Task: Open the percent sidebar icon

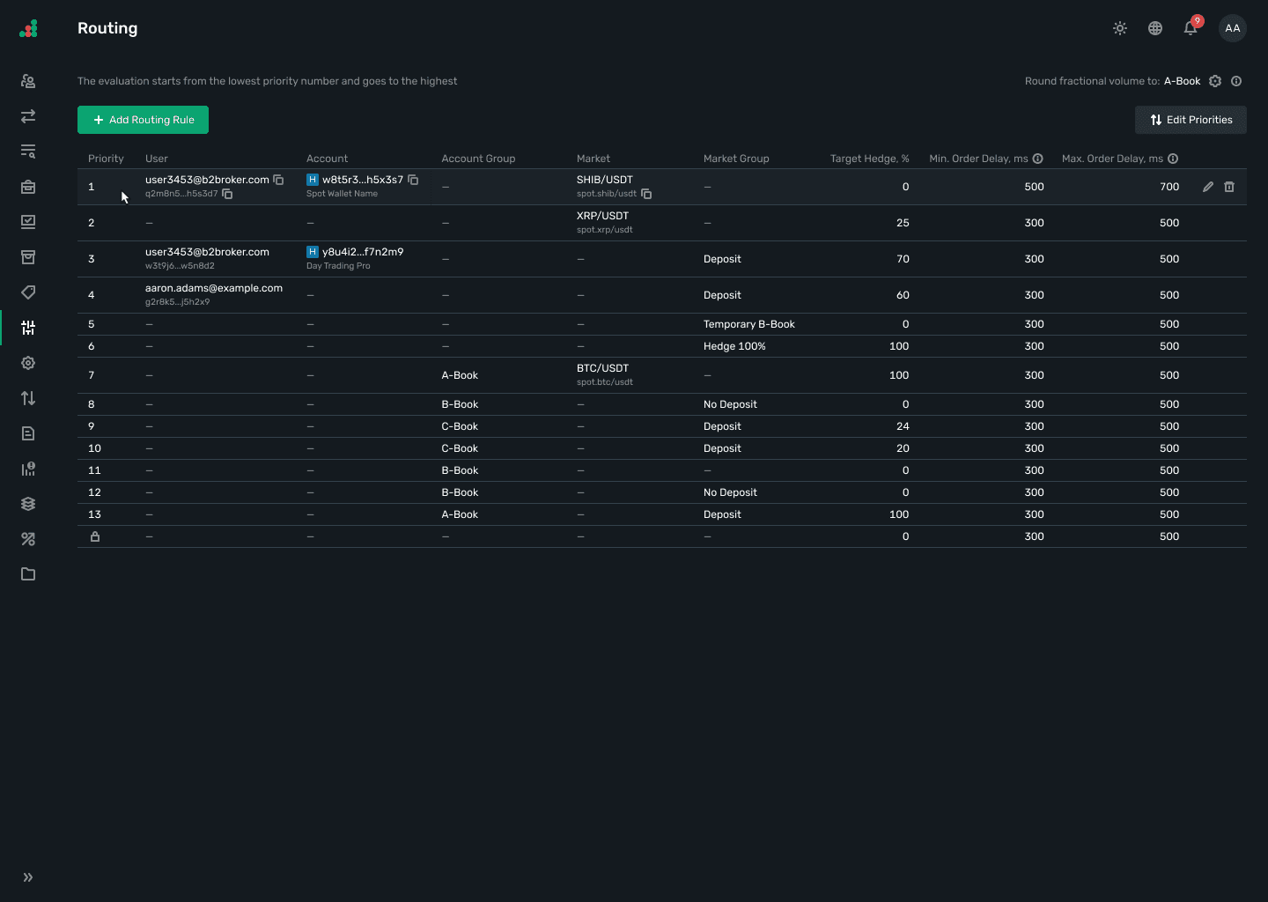Action: point(28,539)
